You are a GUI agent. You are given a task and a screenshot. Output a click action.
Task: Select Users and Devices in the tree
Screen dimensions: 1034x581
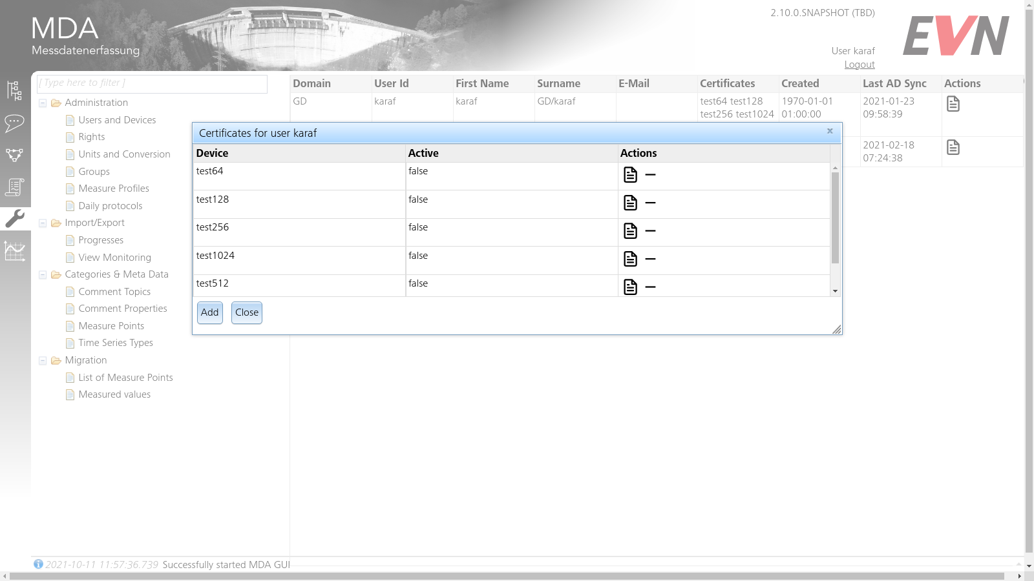[x=116, y=119]
